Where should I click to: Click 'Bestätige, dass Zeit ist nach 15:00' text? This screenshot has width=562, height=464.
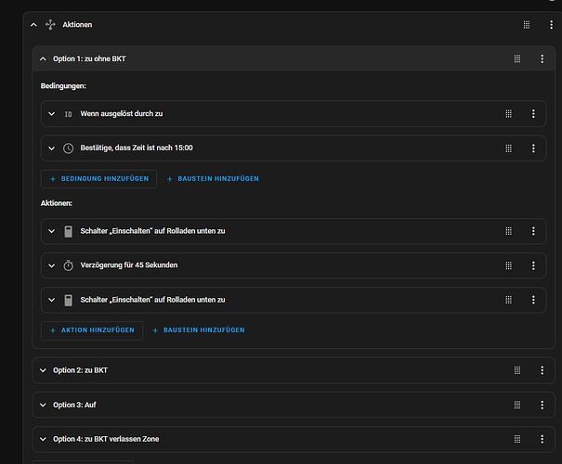[x=137, y=148]
